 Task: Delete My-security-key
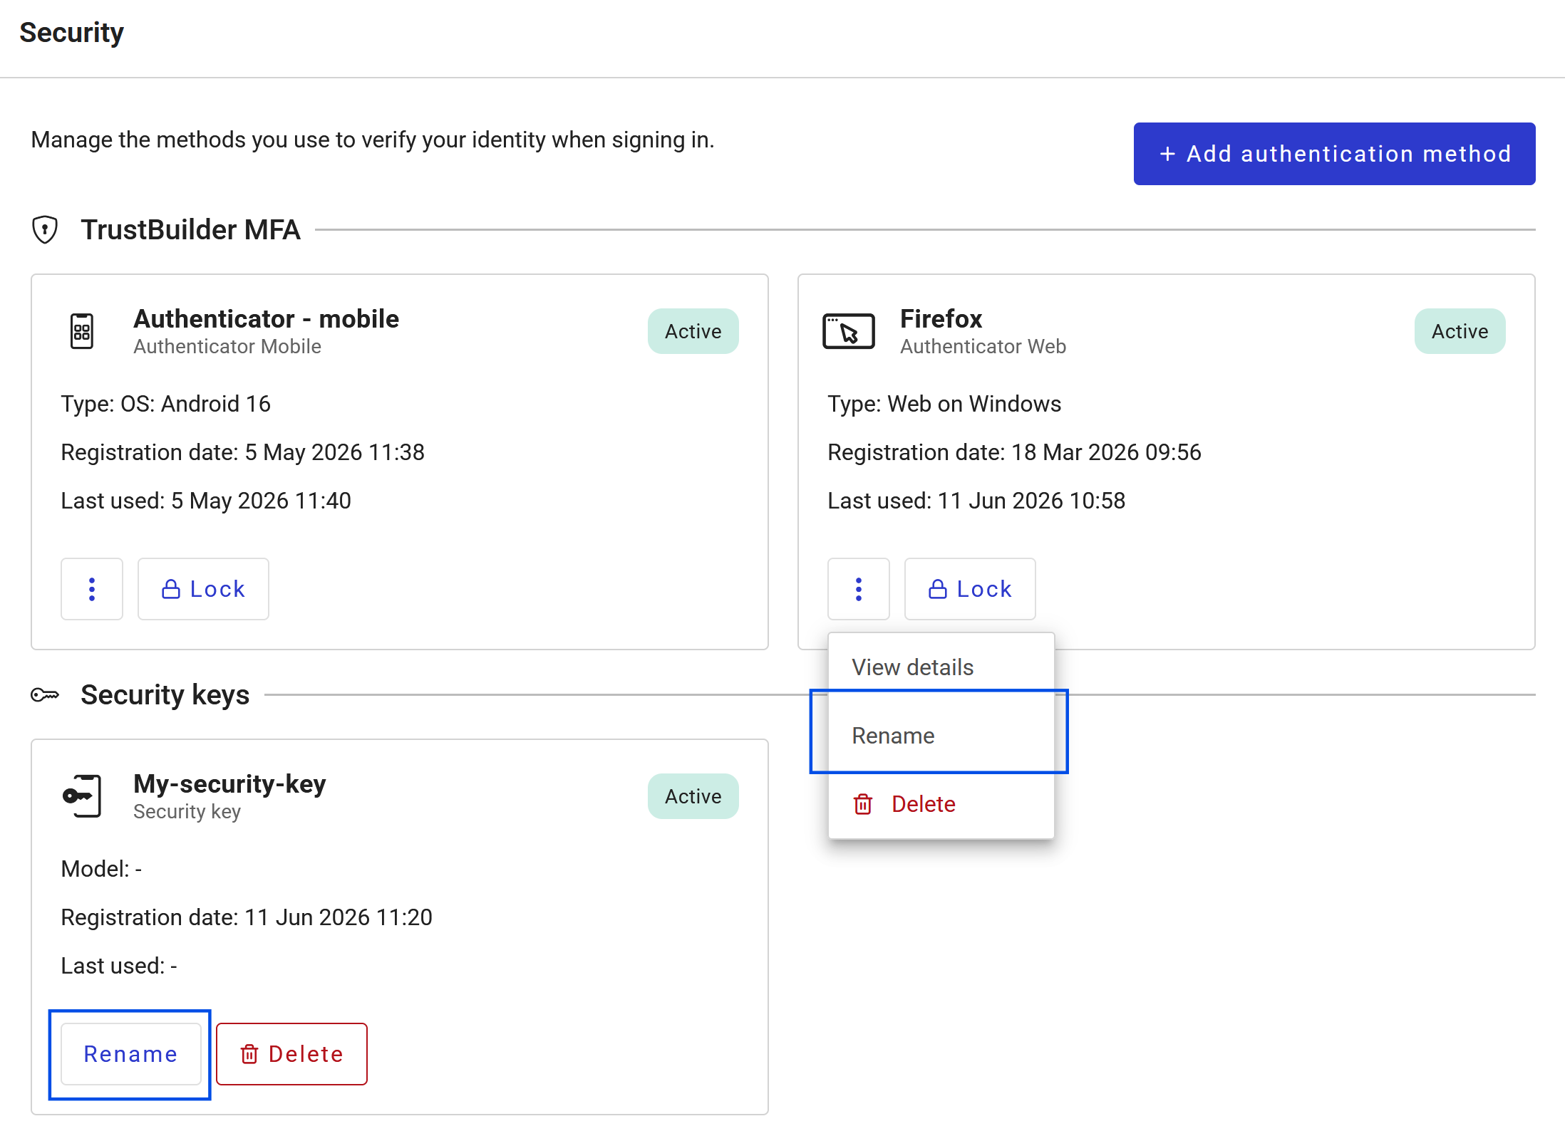[291, 1054]
